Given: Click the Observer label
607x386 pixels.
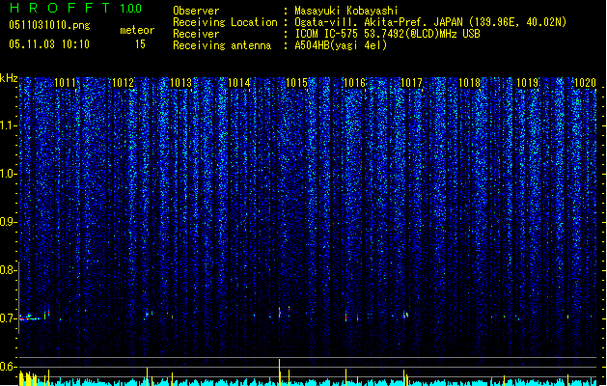Looking at the screenshot, I should (196, 11).
